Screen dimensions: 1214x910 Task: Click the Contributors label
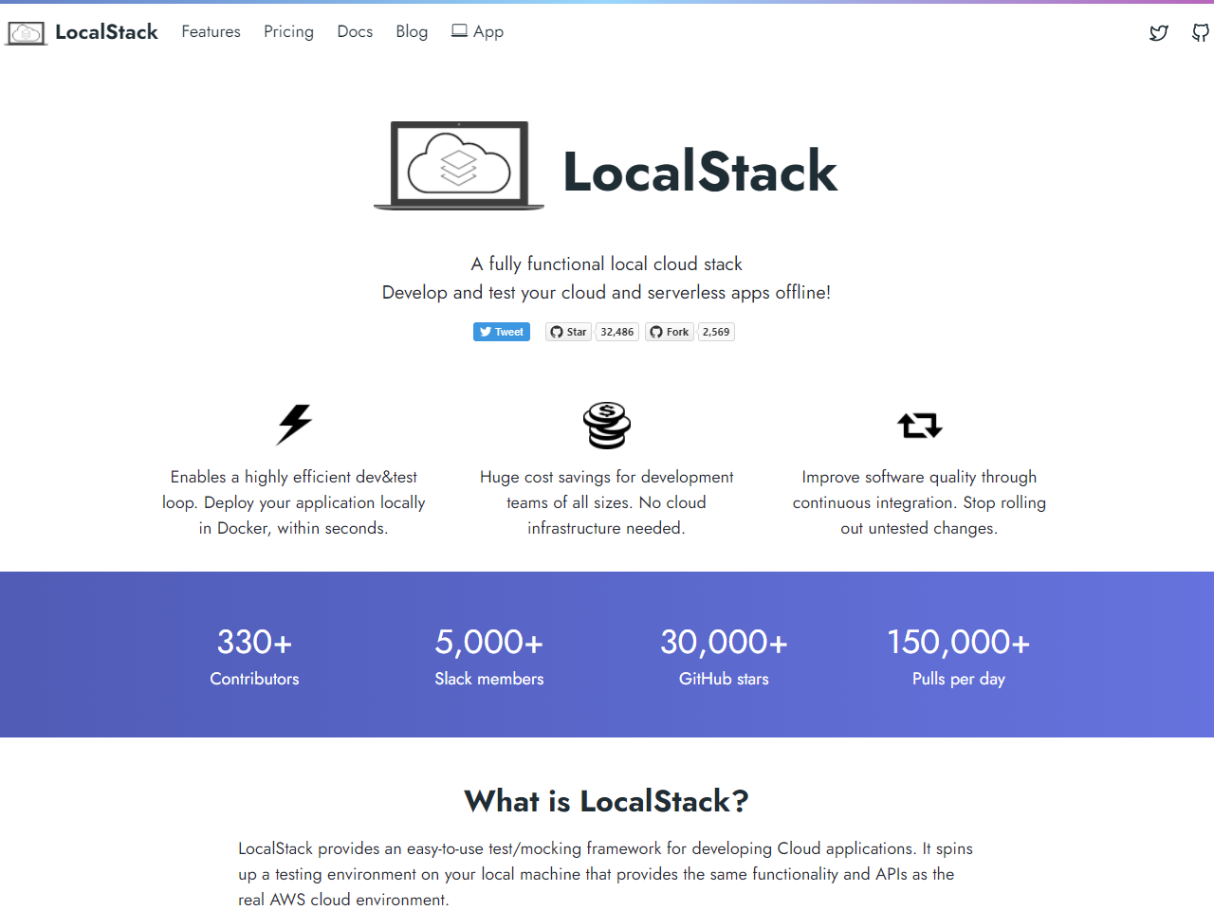254,679
